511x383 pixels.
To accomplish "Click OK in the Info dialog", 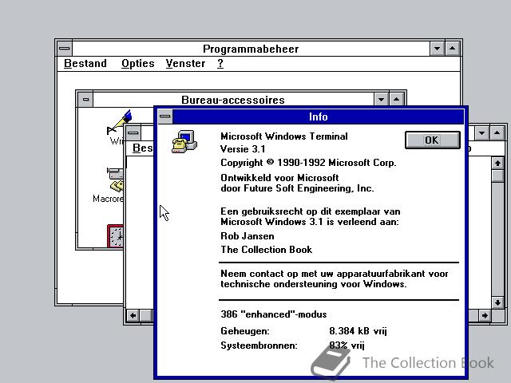I will 433,140.
